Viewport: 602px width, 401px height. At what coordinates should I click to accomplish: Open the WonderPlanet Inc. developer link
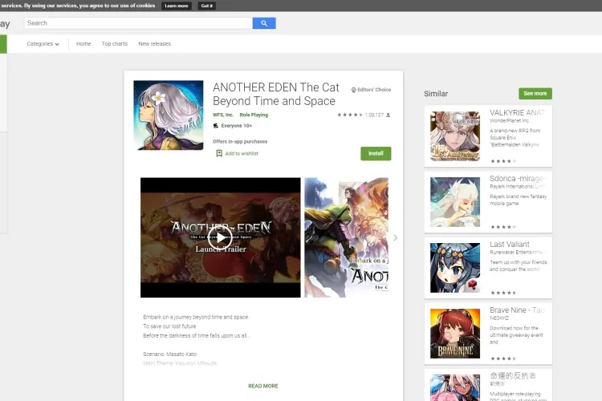510,121
